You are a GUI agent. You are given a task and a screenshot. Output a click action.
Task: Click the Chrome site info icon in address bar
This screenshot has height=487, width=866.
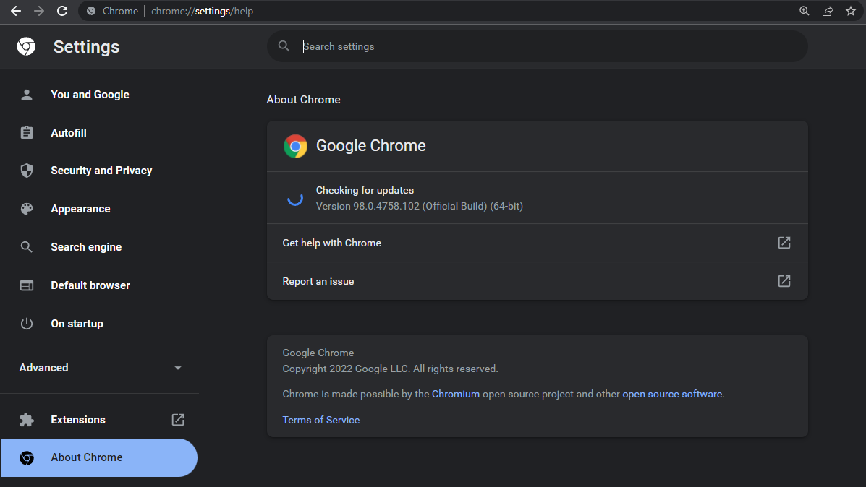[x=91, y=11]
